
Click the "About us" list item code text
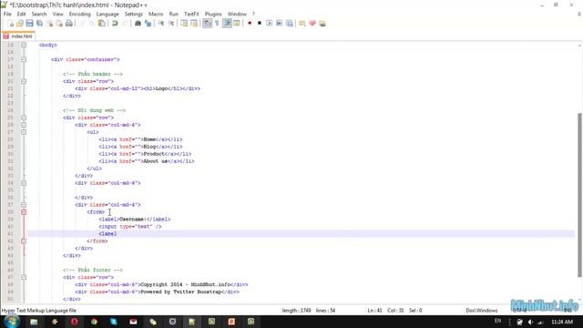click(156, 161)
